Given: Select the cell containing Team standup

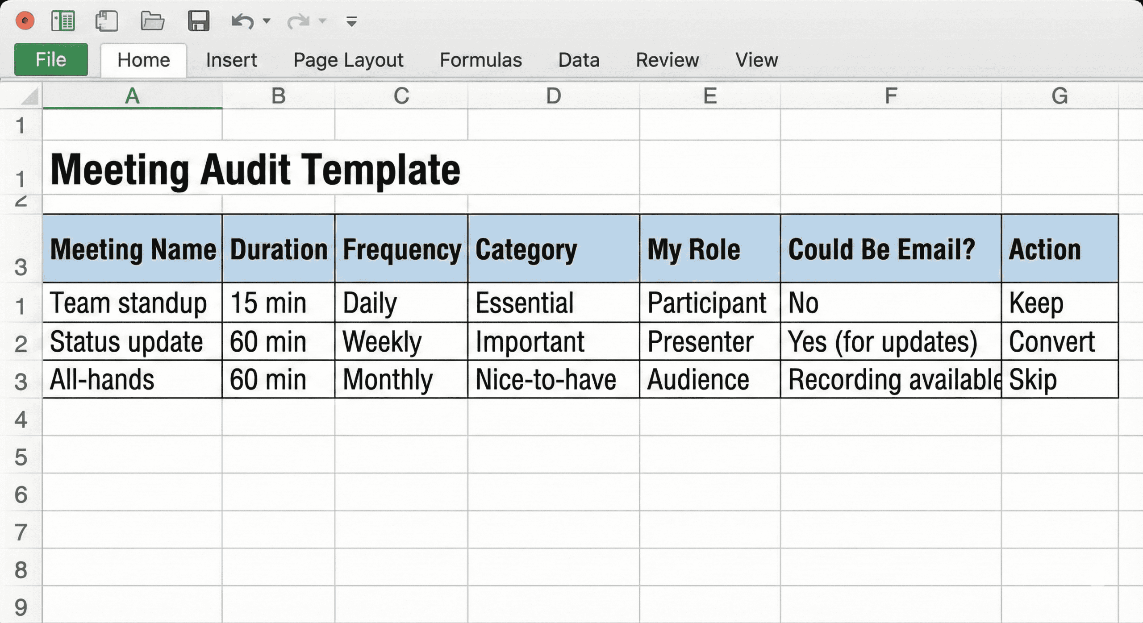Looking at the screenshot, I should [x=129, y=302].
